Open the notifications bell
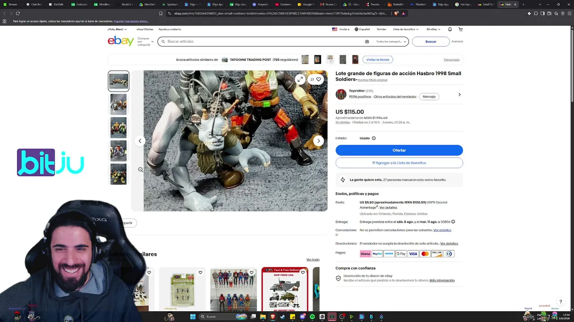 pyautogui.click(x=450, y=29)
